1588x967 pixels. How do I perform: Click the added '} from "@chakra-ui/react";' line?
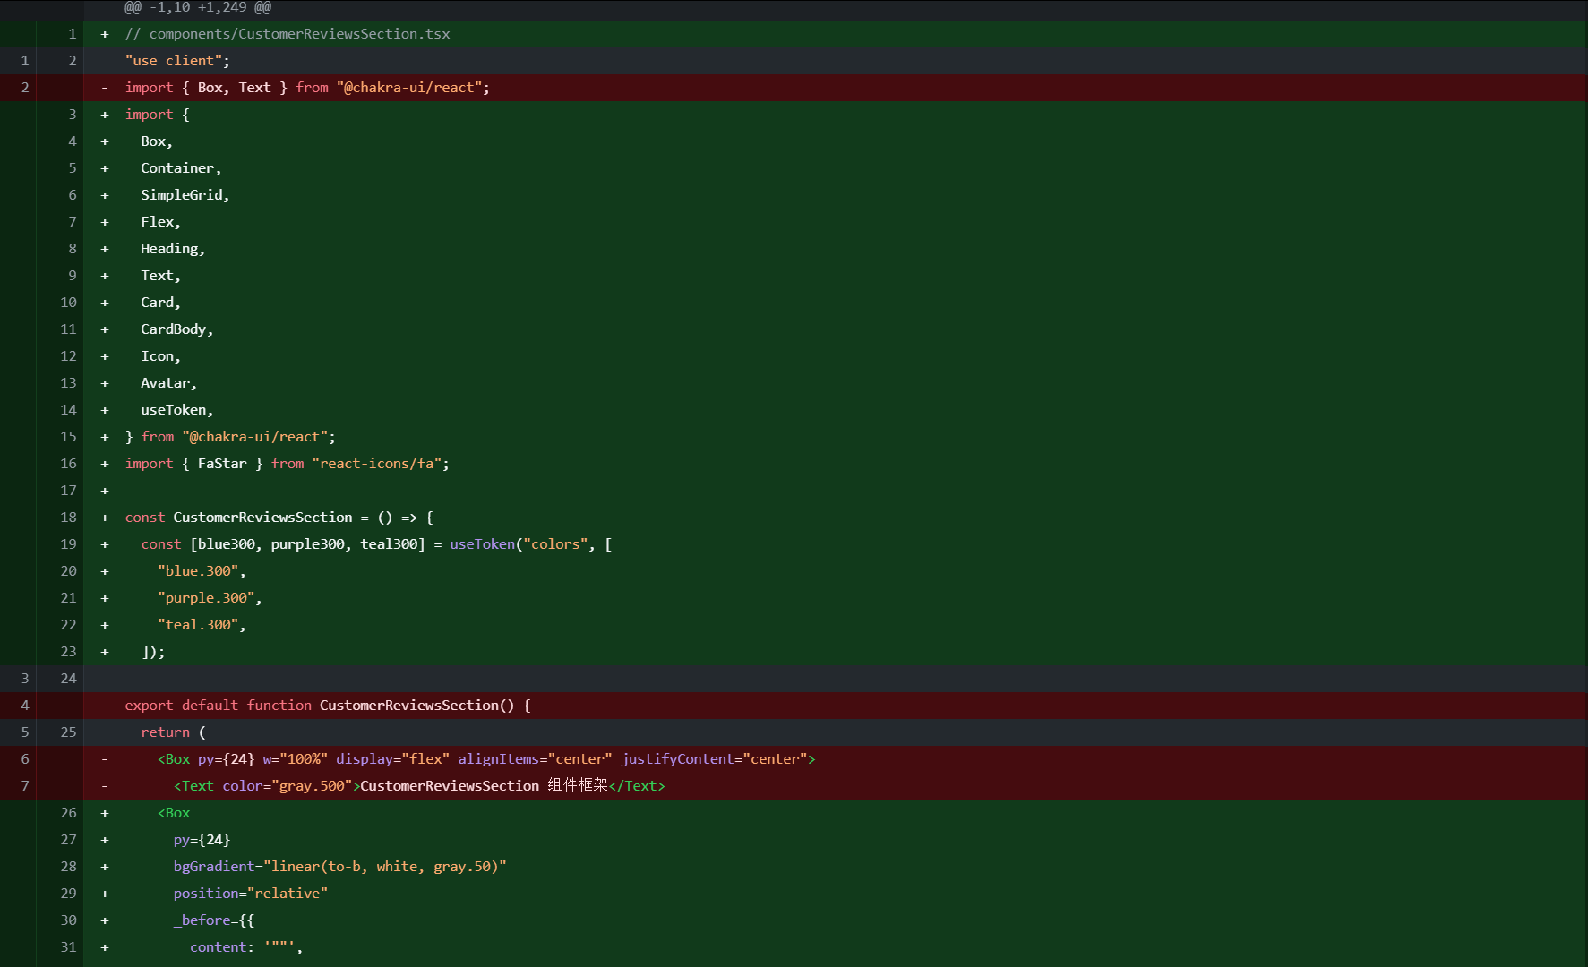[230, 437]
